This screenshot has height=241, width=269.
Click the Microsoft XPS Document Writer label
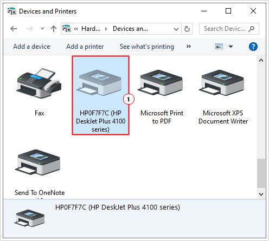[223, 117]
